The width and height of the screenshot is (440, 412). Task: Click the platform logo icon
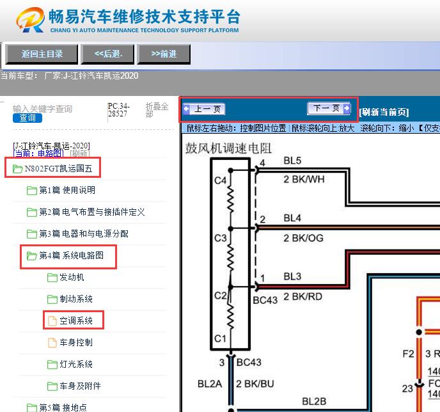pos(30,20)
